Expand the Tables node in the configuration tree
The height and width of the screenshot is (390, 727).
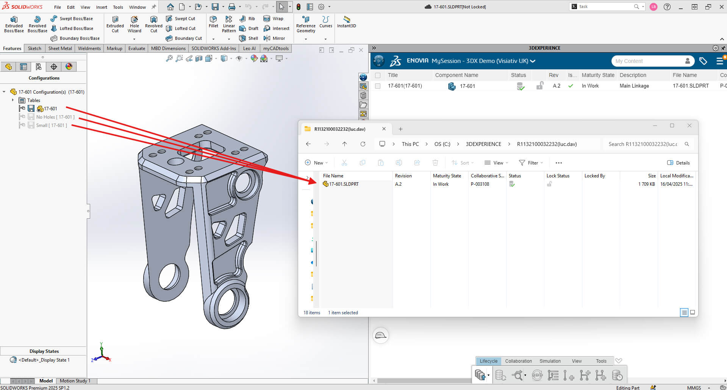(13, 100)
